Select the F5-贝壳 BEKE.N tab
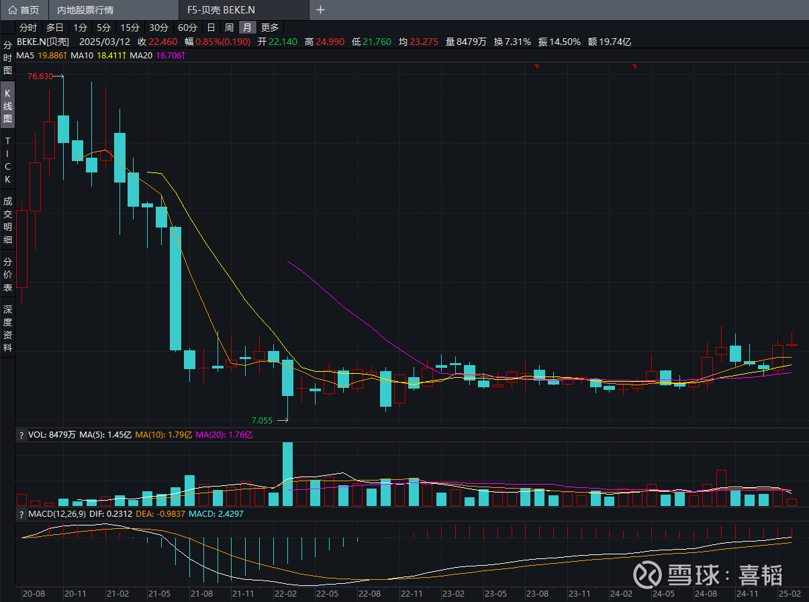Image resolution: width=809 pixels, height=602 pixels. pyautogui.click(x=223, y=10)
